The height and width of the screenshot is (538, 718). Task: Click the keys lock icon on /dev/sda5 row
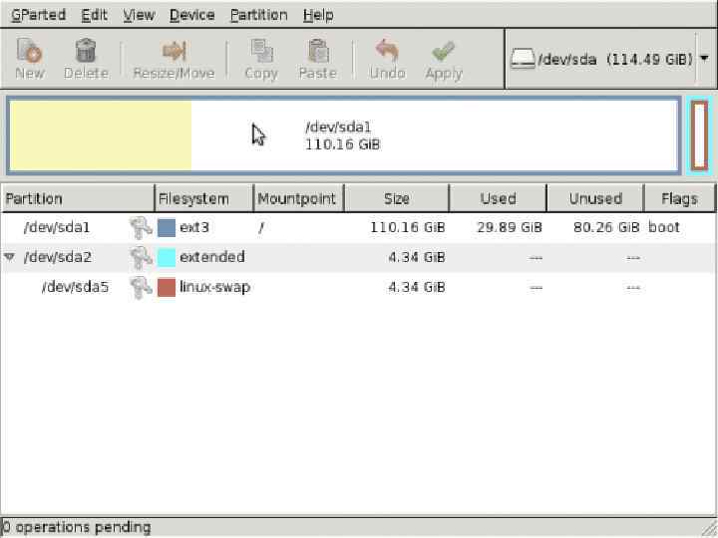[x=141, y=287]
